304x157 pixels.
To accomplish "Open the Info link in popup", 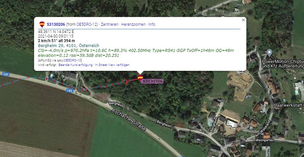I will click(x=152, y=24).
